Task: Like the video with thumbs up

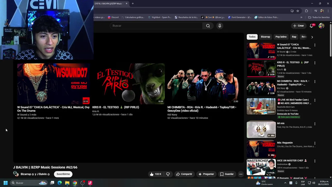Action: [155, 174]
